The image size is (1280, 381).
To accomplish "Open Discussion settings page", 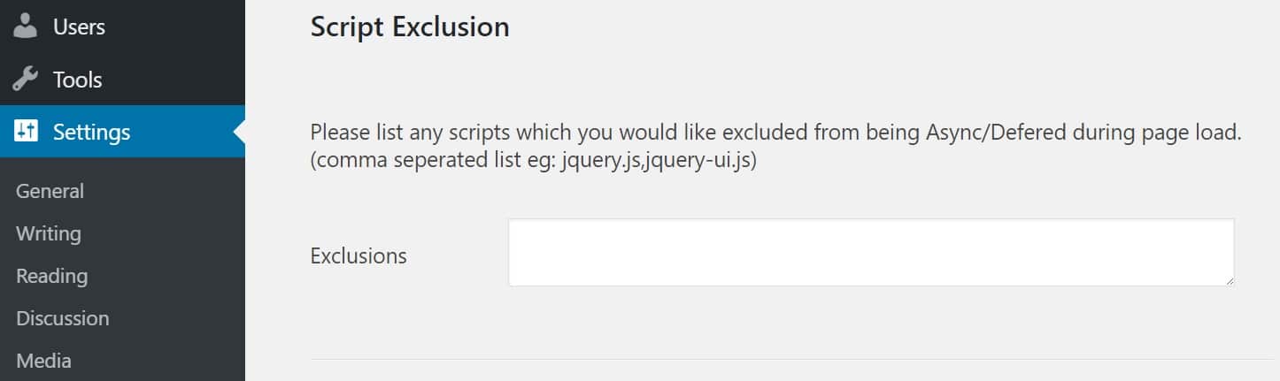I will point(62,318).
